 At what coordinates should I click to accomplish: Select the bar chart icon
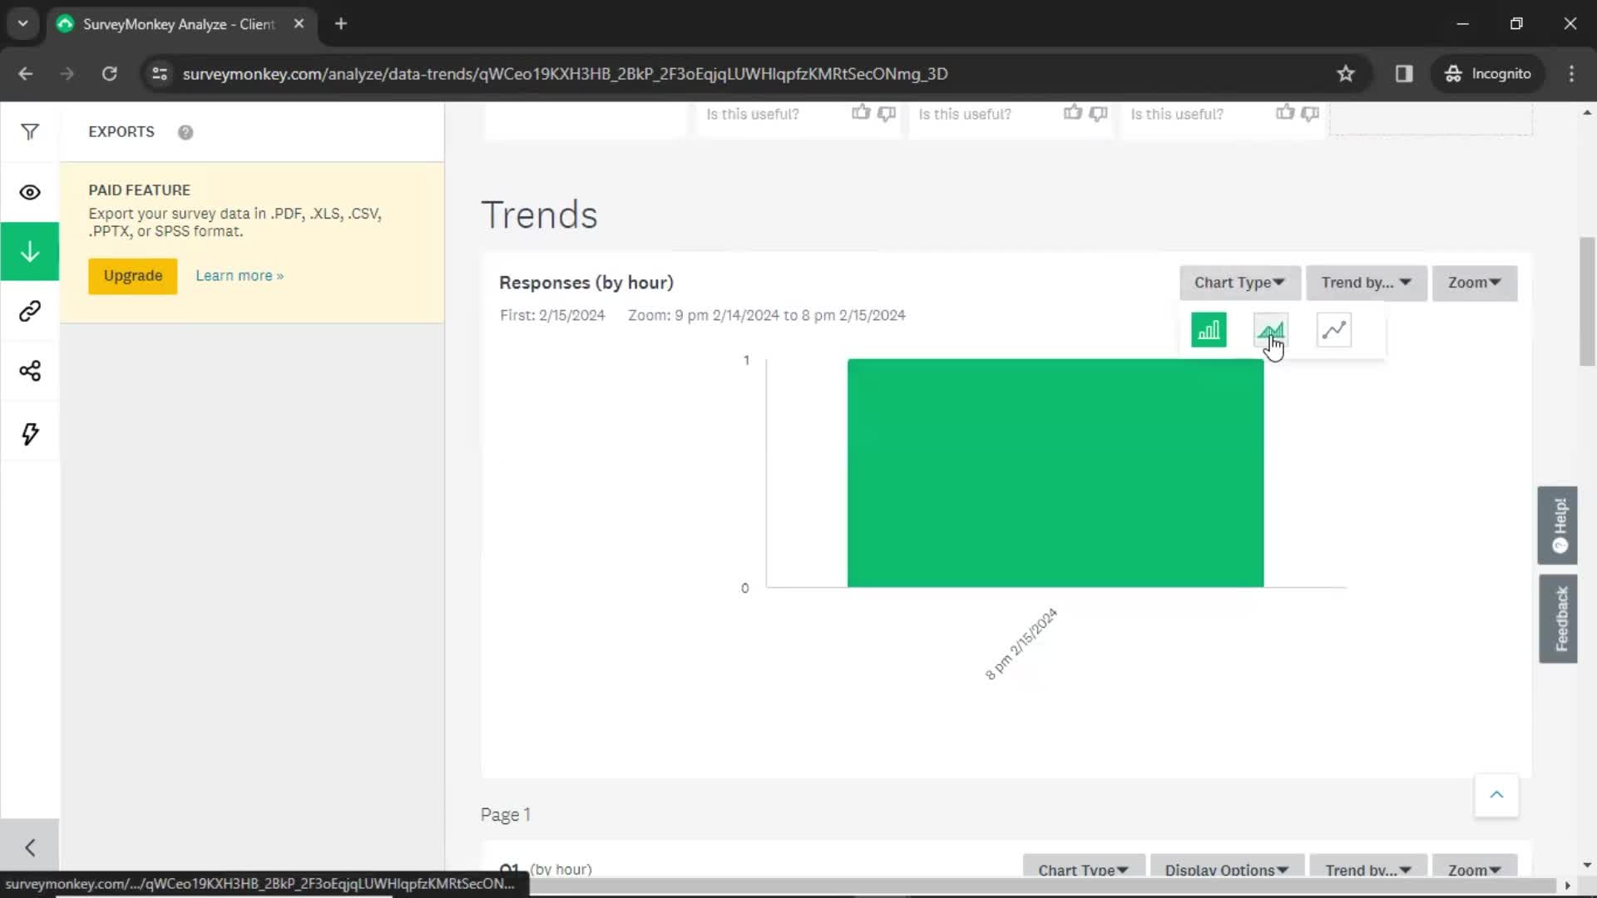pyautogui.click(x=1208, y=329)
